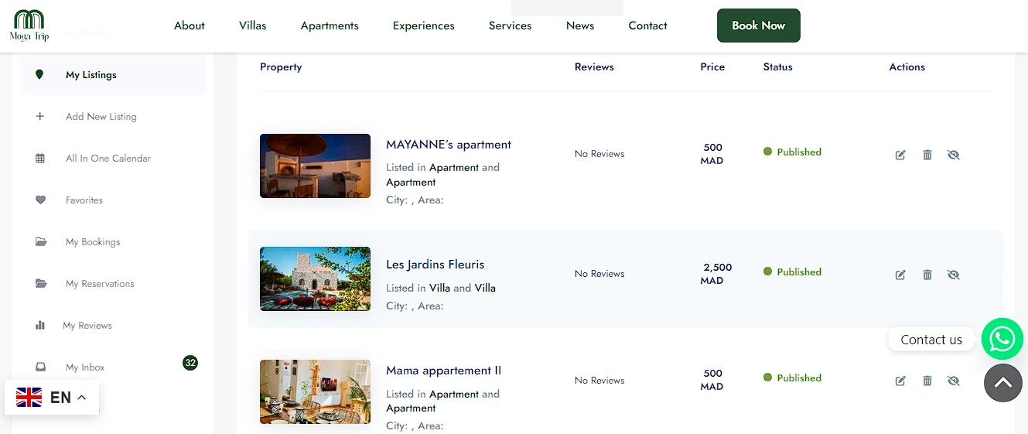Click the Mama appartement II thumbnail image
The image size is (1028, 434).
pyautogui.click(x=315, y=391)
